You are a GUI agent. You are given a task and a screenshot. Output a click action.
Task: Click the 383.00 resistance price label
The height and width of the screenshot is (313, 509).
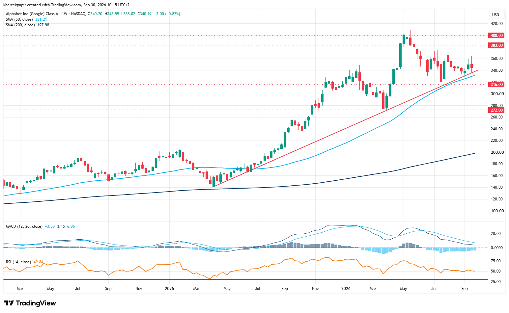coord(496,45)
